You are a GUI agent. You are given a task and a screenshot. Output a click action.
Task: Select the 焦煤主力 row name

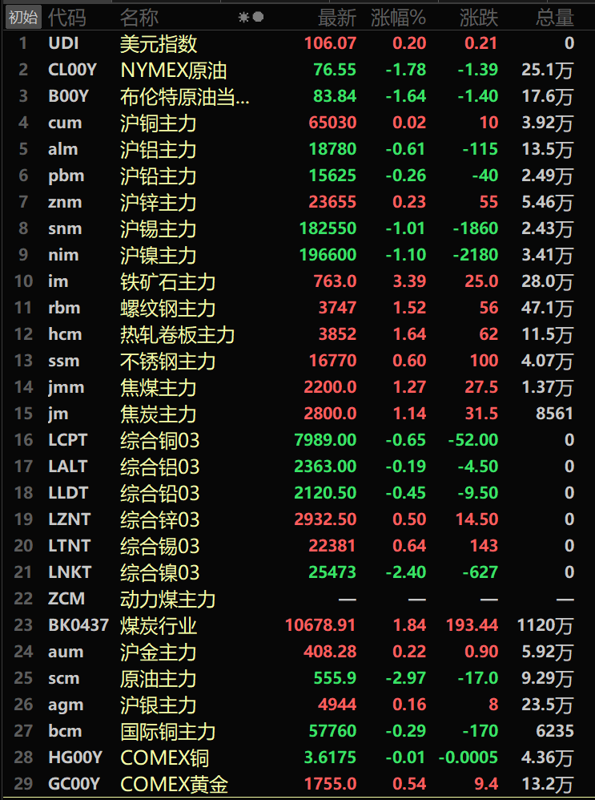159,387
